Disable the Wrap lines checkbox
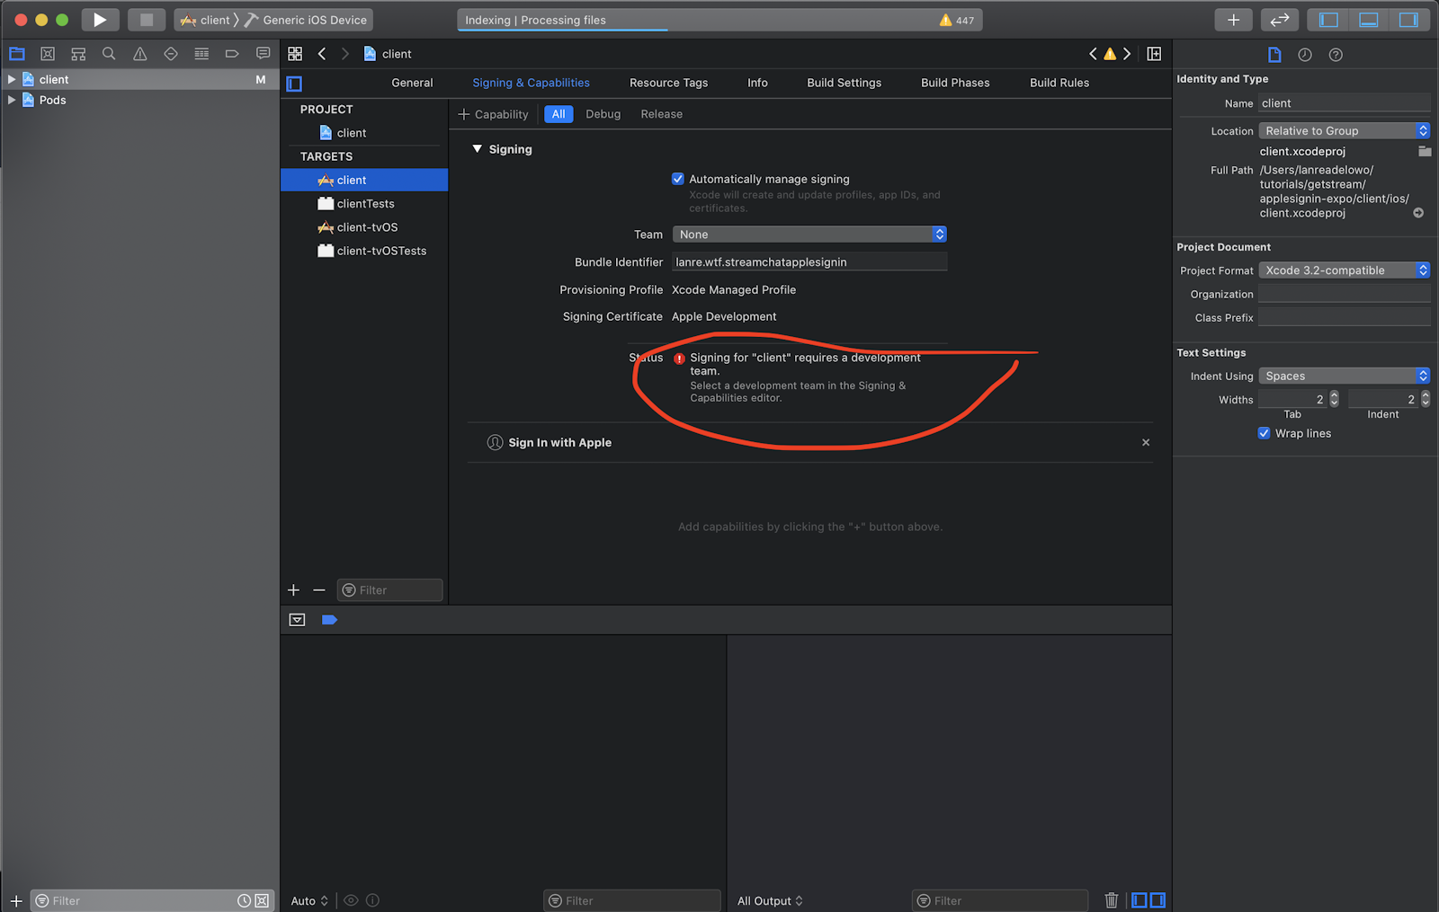1439x912 pixels. 1264,433
